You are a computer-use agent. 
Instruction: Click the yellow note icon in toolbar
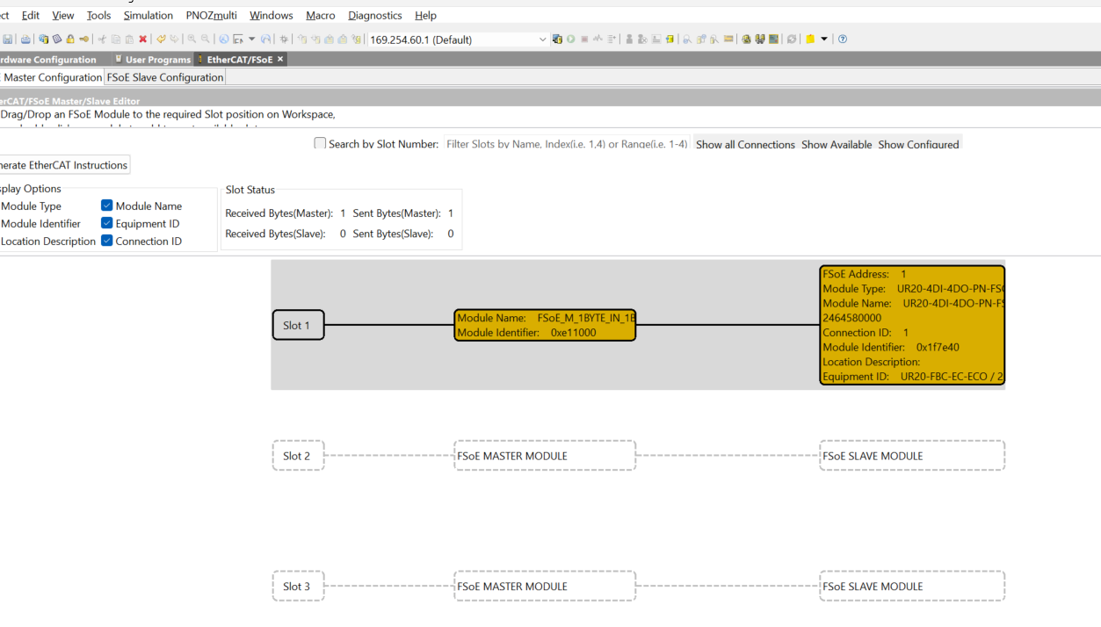810,39
